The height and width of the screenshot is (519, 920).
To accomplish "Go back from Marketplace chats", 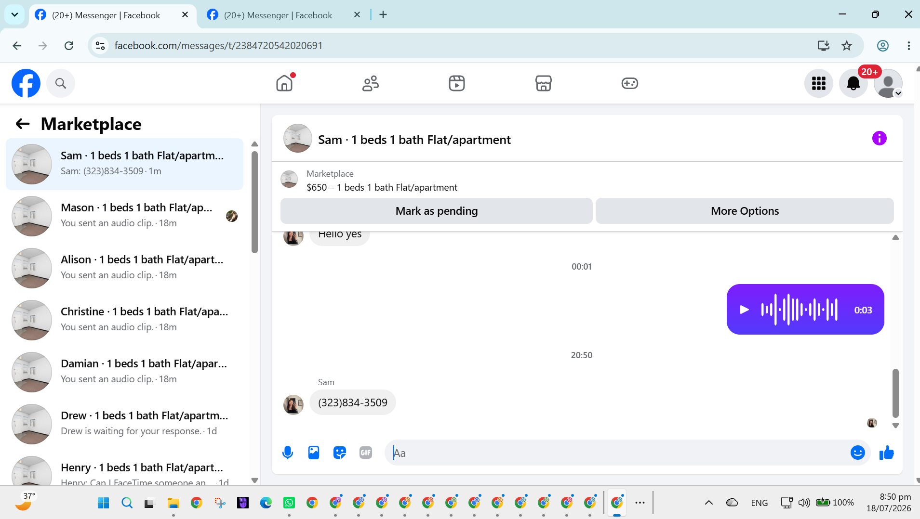I will click(x=23, y=124).
